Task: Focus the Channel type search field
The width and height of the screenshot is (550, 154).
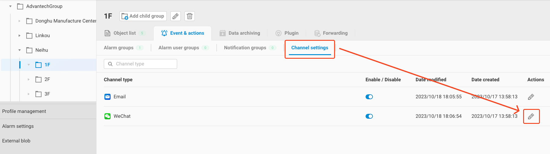Action: click(144, 64)
